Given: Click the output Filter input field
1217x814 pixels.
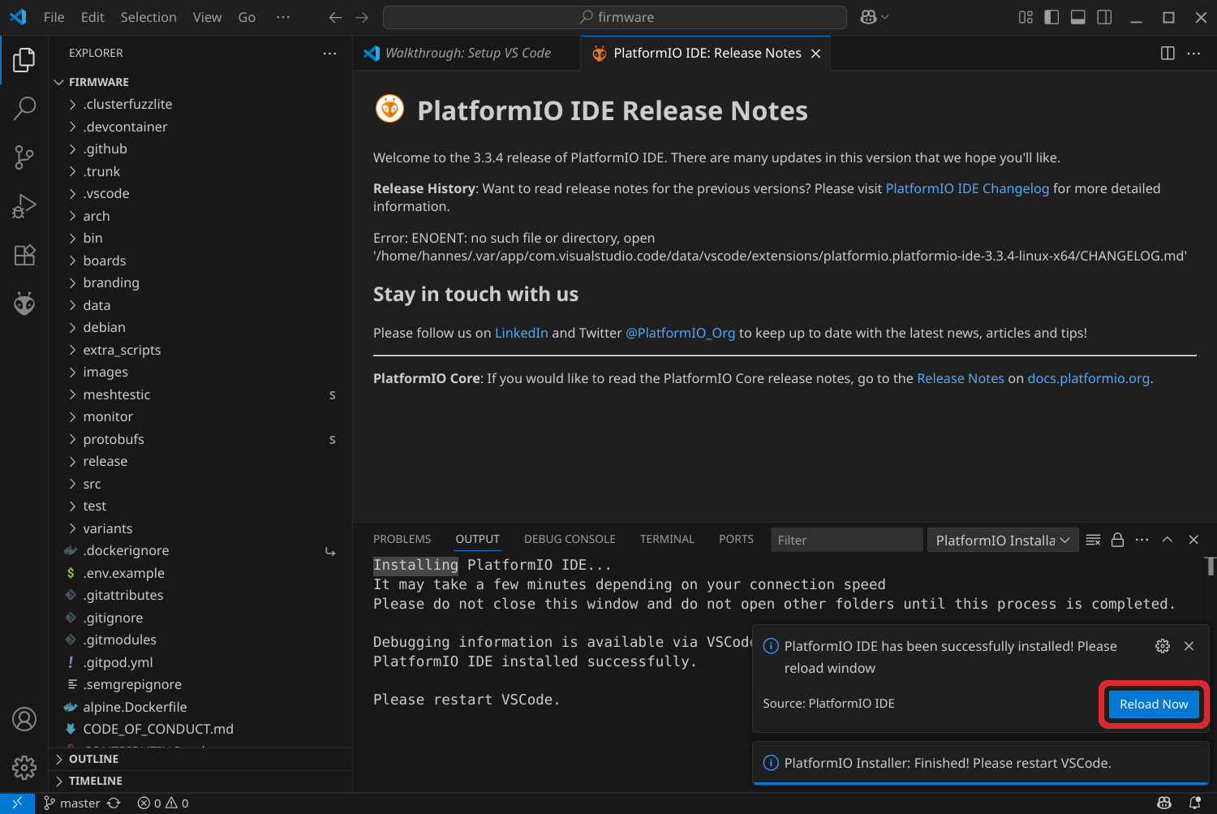Looking at the screenshot, I should click(845, 541).
